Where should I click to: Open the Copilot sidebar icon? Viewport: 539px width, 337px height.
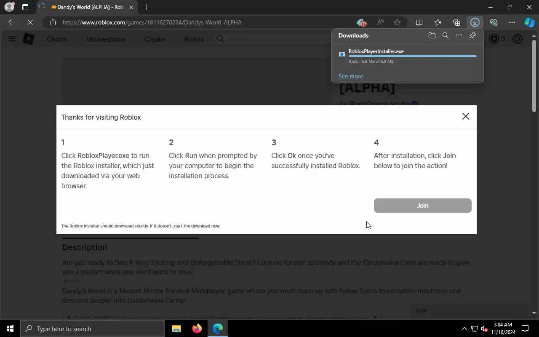(x=529, y=22)
